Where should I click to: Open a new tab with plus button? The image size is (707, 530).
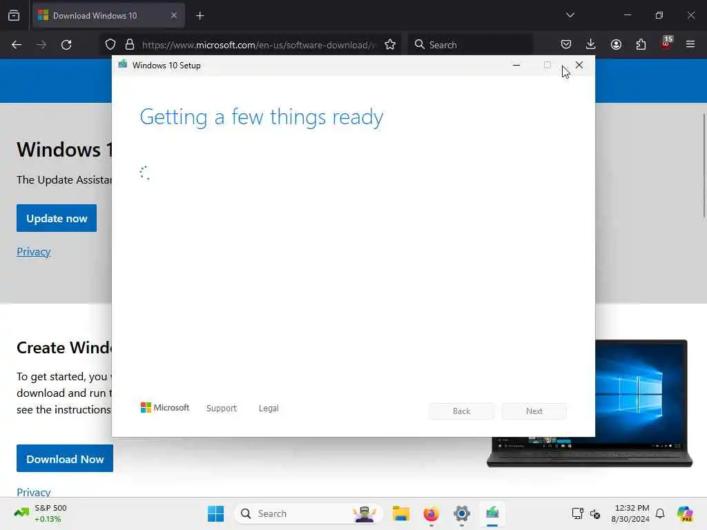point(200,16)
